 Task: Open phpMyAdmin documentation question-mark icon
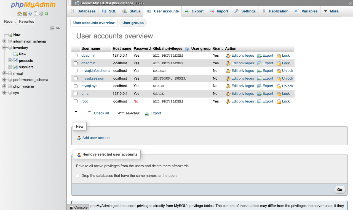pos(30,14)
